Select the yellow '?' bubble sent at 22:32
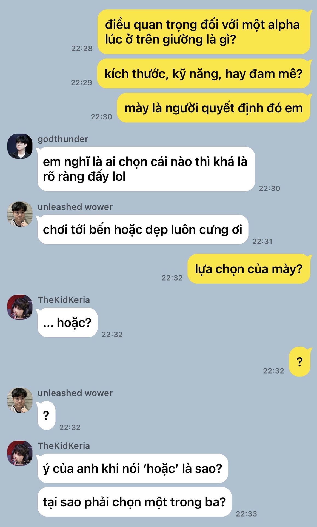 point(300,362)
